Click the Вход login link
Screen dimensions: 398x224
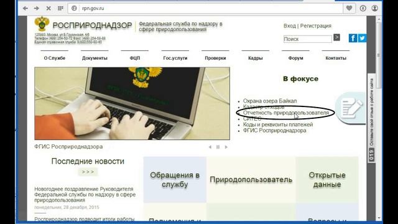click(x=290, y=26)
